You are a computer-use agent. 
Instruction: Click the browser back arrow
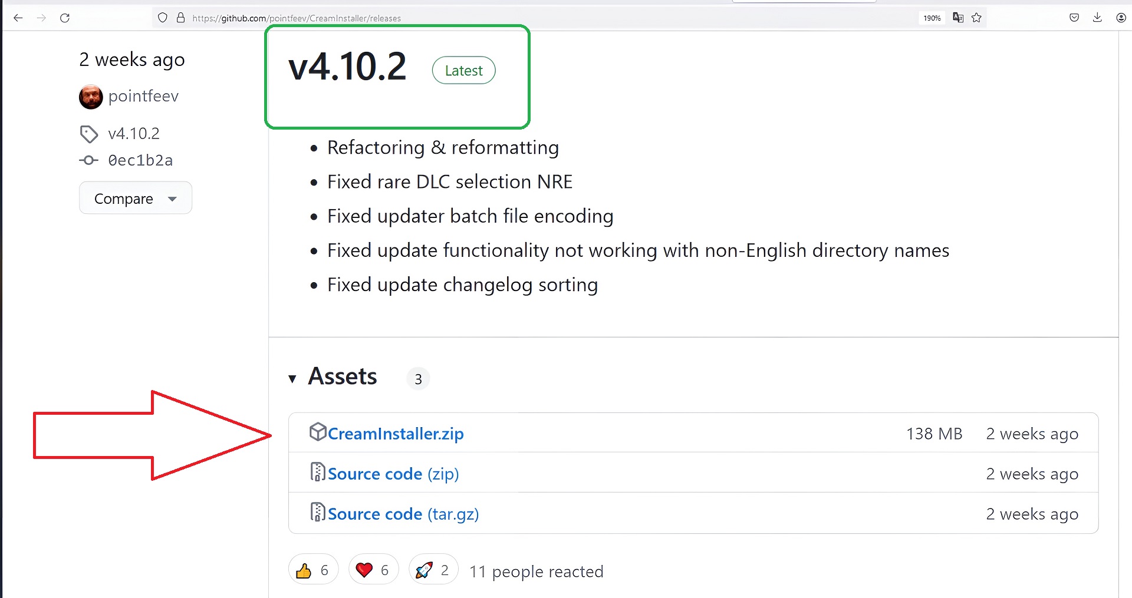coord(18,18)
